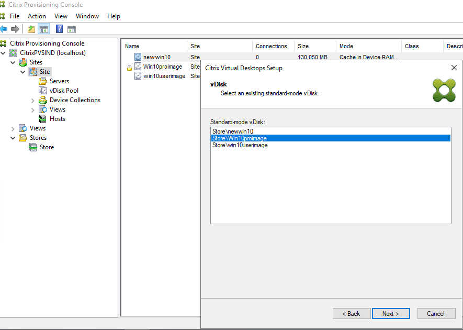
Task: Click the Cache in Device RAM mode cell
Action: (x=369, y=57)
